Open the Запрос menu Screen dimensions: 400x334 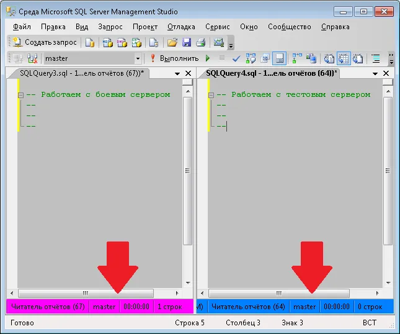110,27
